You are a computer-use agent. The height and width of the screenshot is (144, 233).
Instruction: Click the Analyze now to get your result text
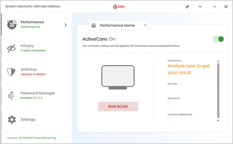coord(189,69)
